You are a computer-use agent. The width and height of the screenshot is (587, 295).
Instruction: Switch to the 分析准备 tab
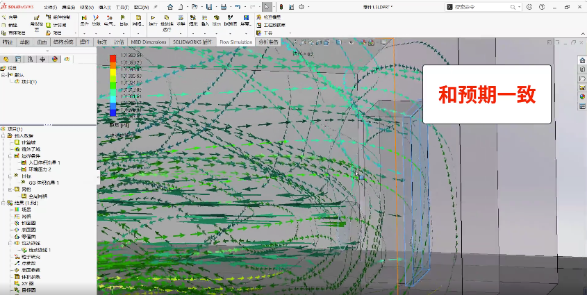pos(268,42)
